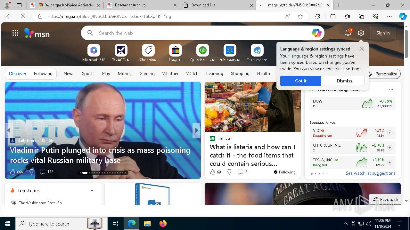Click the MSN logo
Image resolution: width=410 pixels, height=230 pixels.
pos(37,33)
